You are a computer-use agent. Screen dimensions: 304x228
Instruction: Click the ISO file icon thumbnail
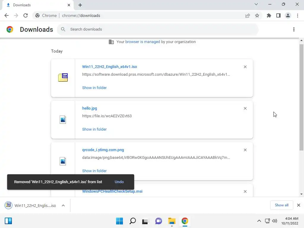coord(63,77)
